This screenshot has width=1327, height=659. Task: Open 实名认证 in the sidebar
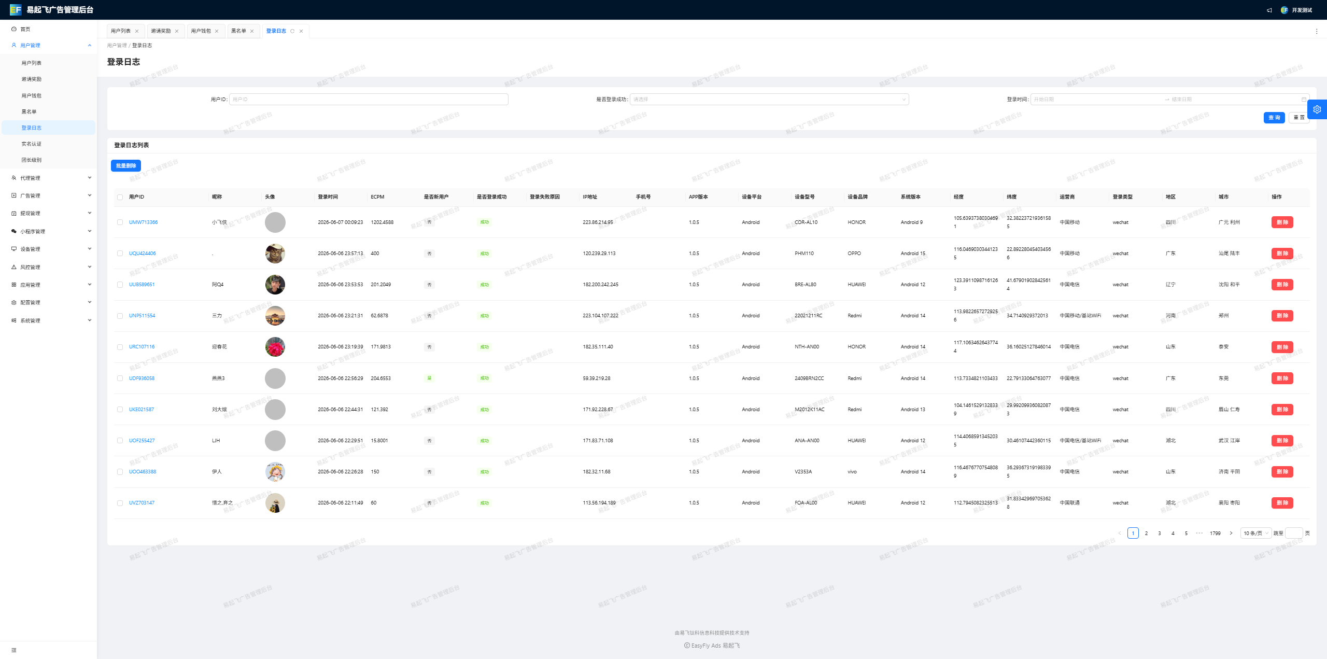(31, 144)
